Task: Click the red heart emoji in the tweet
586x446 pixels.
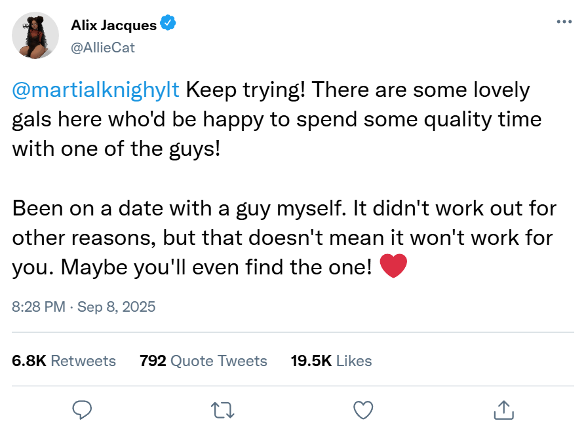Action: pos(393,267)
